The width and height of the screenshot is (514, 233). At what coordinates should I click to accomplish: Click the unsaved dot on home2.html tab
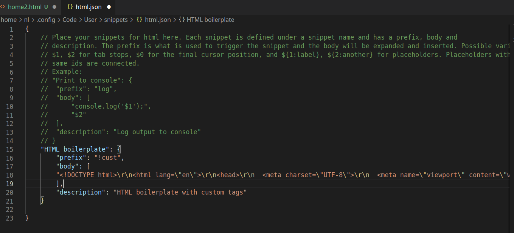54,7
